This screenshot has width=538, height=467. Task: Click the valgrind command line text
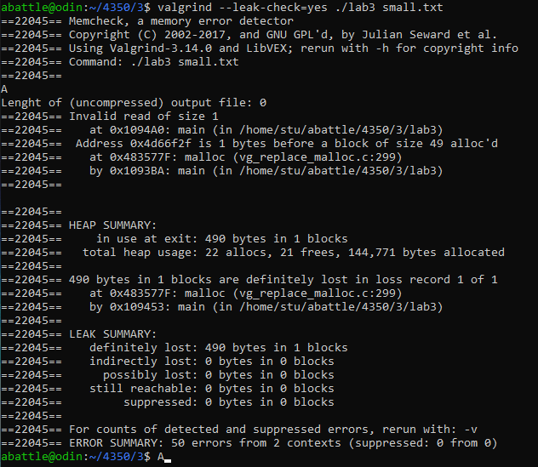[x=300, y=7]
